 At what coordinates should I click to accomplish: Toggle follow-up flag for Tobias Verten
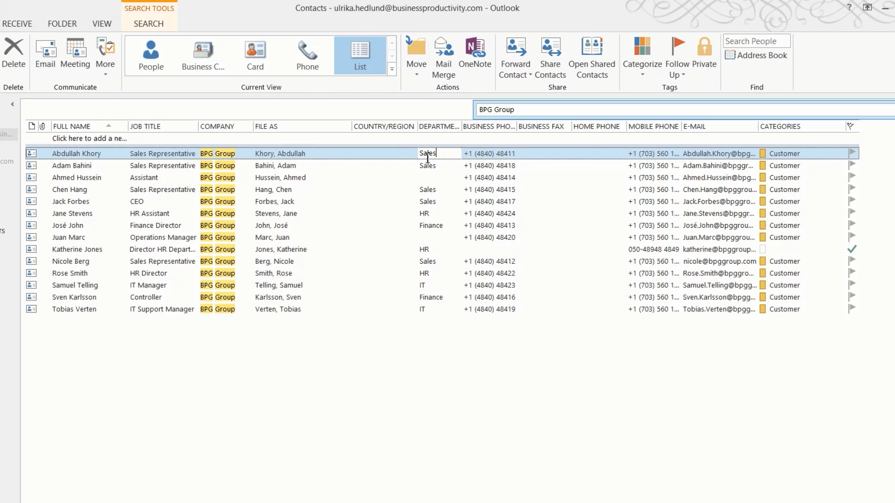852,308
